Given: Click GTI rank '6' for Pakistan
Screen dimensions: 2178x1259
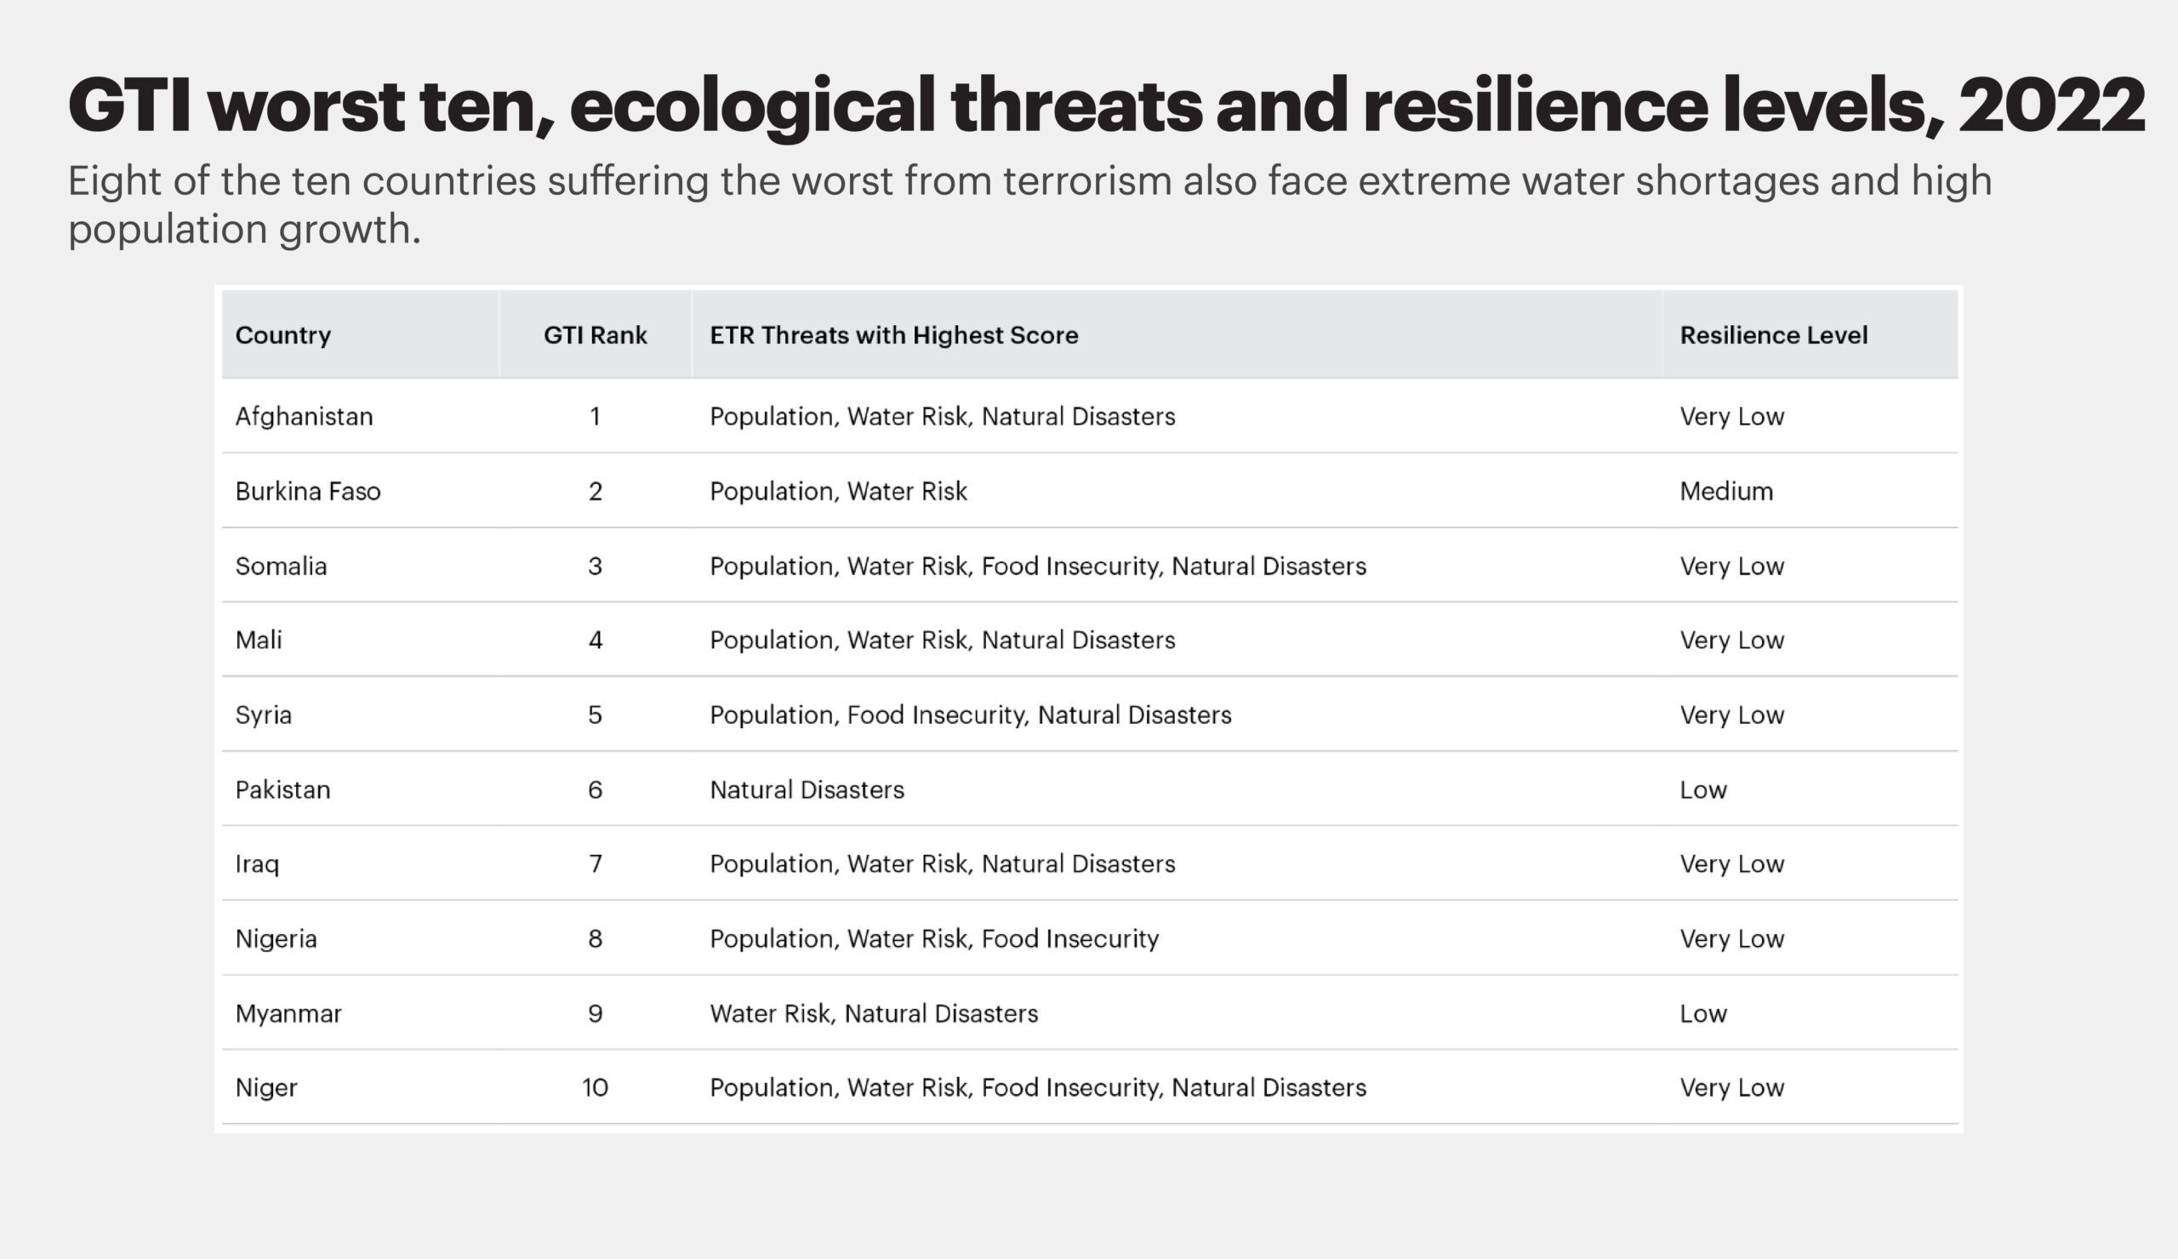Looking at the screenshot, I should [595, 789].
